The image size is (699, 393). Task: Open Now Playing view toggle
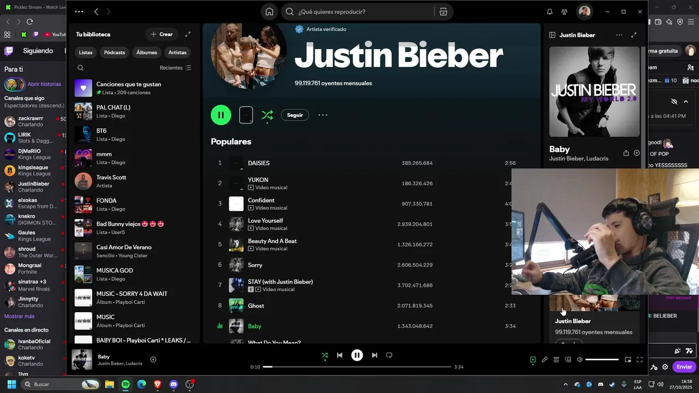pyautogui.click(x=533, y=360)
